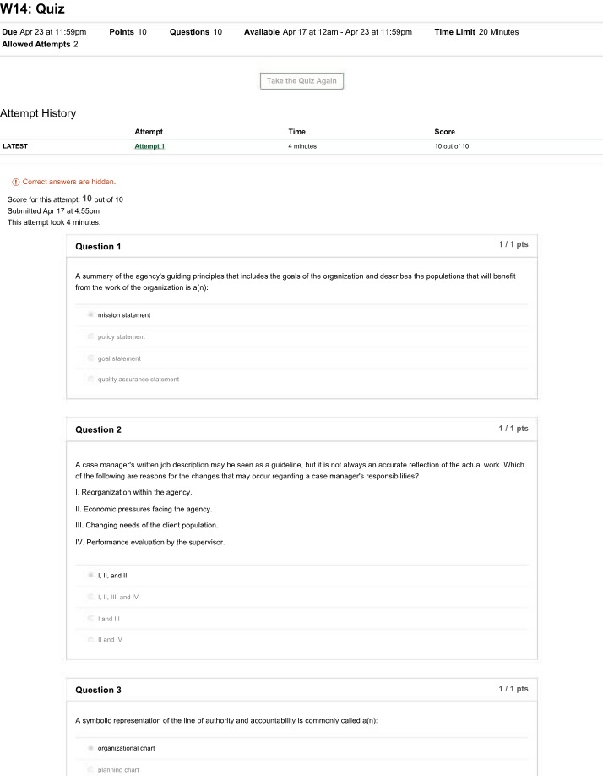Image resolution: width=603 pixels, height=776 pixels.
Task: Select the mission statement radio option
Action: (x=90, y=314)
